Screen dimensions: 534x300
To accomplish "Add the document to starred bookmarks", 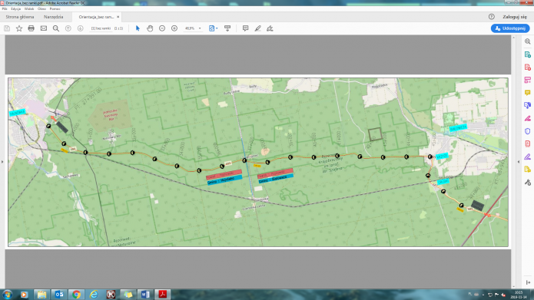I will (19, 28).
